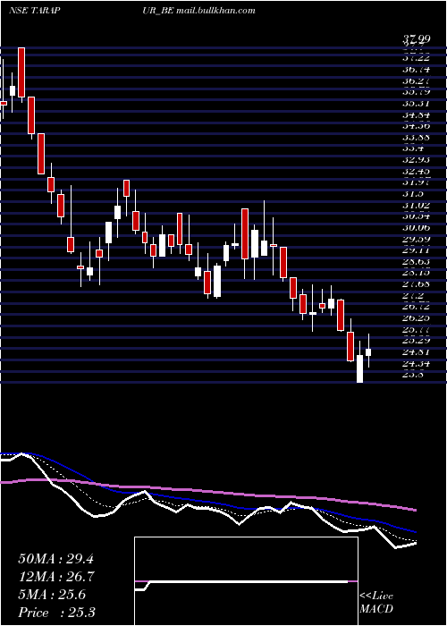The image size is (447, 626).
Task: Click the 35.31 price axis label
Action: tap(416, 104)
